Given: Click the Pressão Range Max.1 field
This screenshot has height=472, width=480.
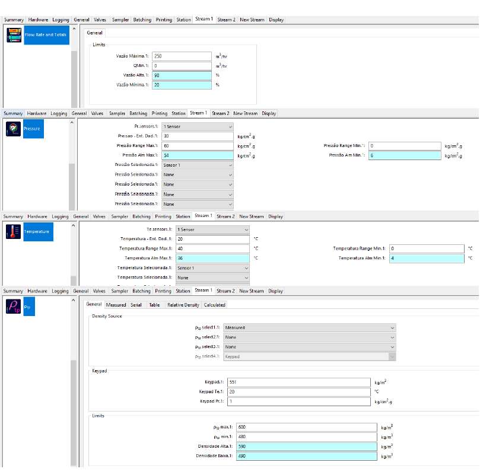Looking at the screenshot, I should click(198, 146).
